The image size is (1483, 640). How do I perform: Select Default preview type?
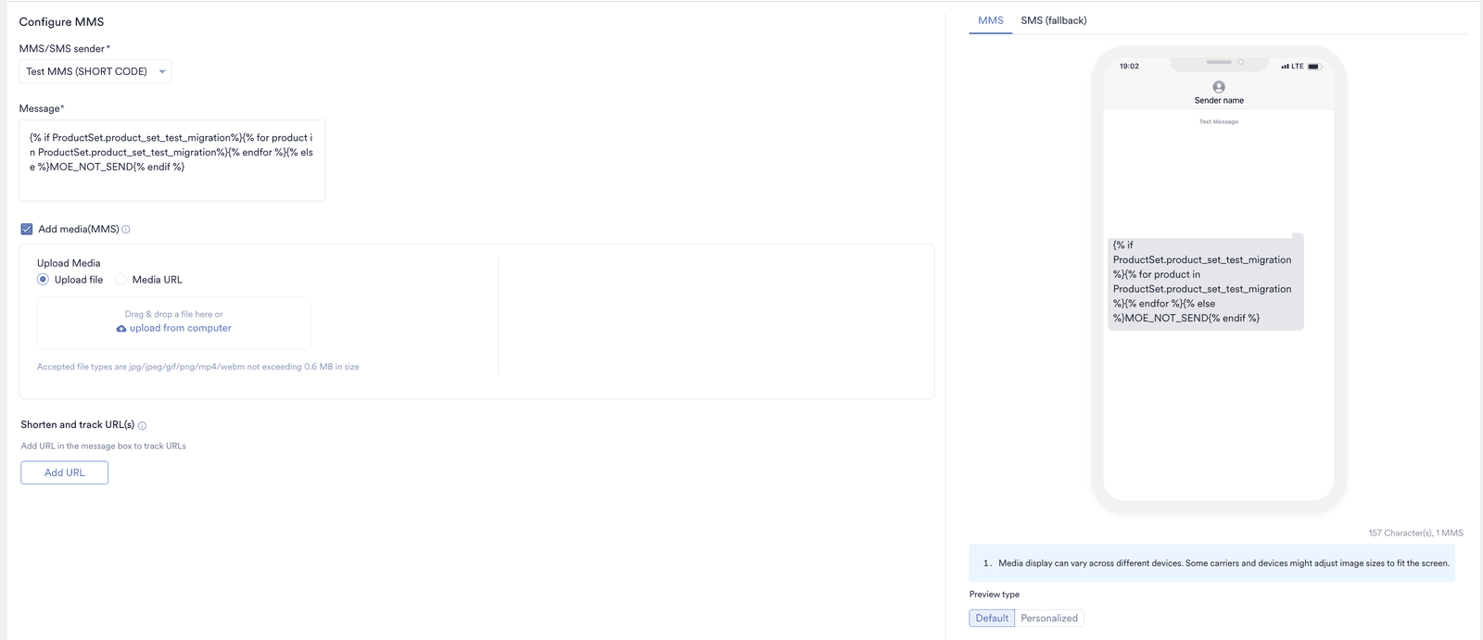coord(992,619)
